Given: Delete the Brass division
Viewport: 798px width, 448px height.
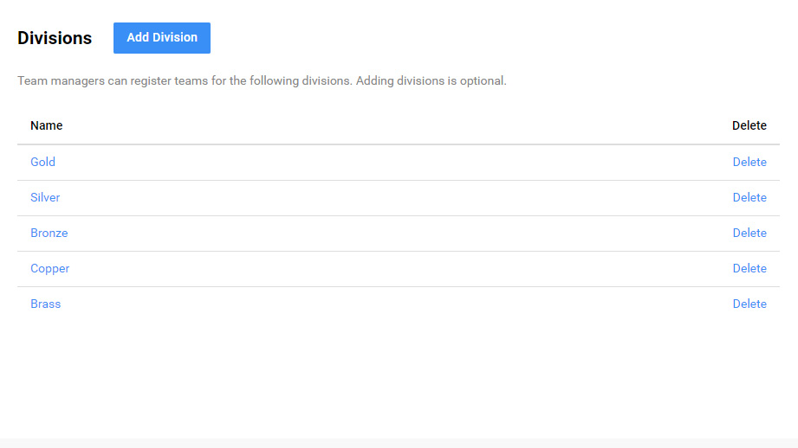Looking at the screenshot, I should [749, 304].
